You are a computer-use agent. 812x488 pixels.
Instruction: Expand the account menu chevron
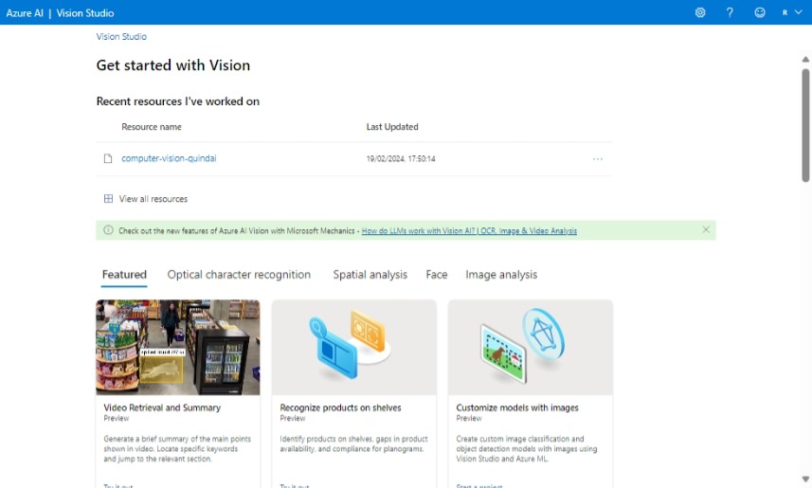coord(798,12)
